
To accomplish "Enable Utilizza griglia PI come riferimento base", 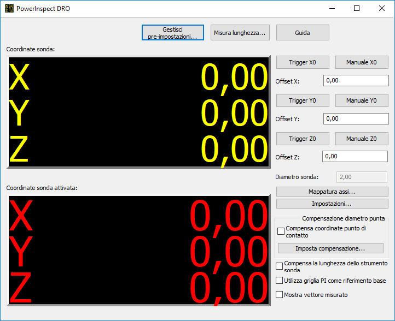I will tap(279, 280).
